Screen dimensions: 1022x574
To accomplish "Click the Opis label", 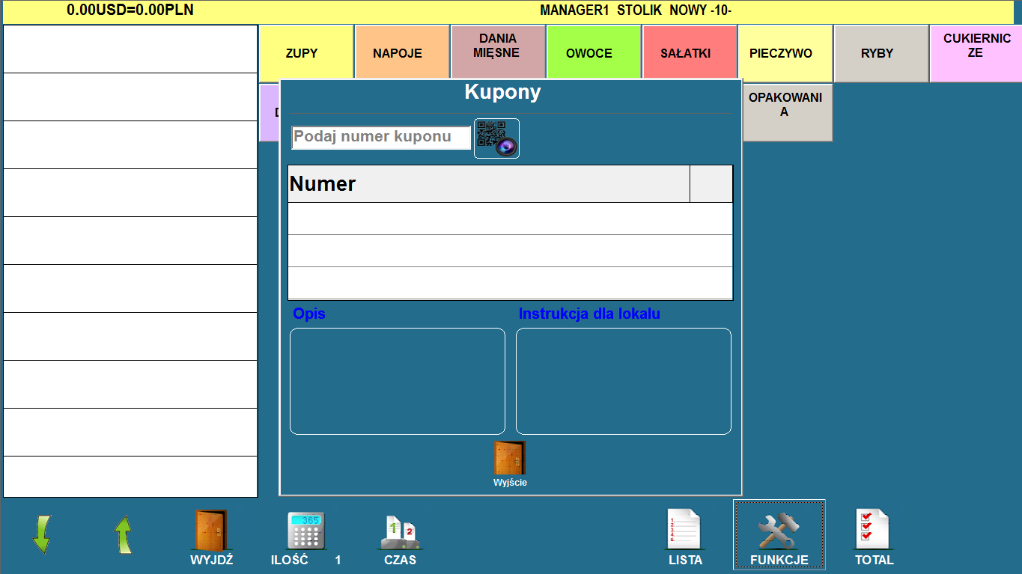I will (309, 314).
